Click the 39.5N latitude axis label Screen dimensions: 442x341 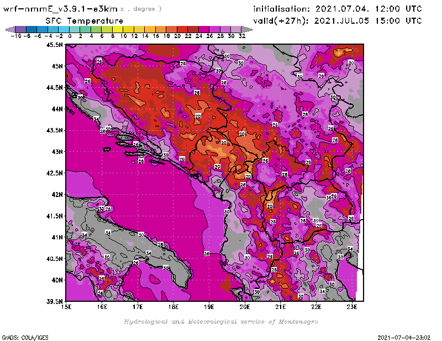point(54,302)
